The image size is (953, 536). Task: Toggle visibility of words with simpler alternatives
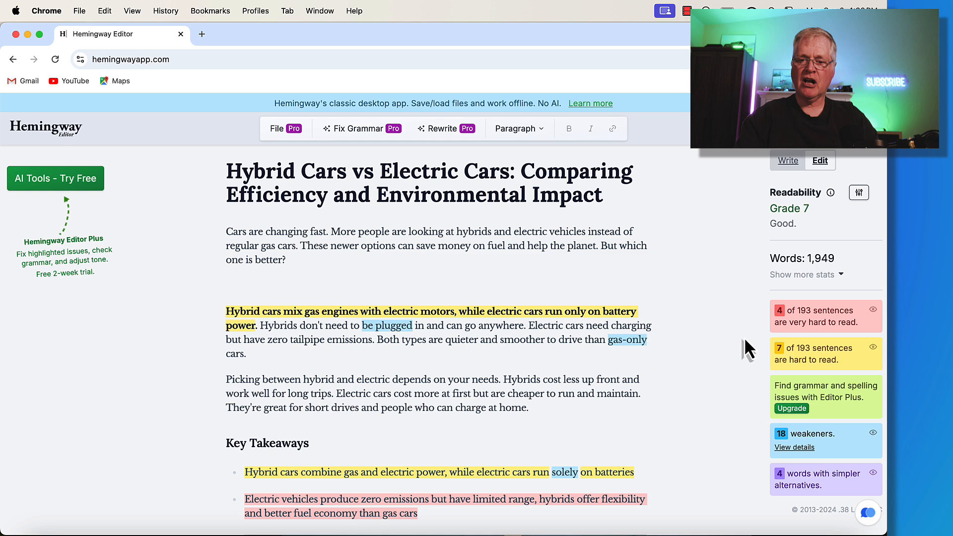[x=873, y=472]
